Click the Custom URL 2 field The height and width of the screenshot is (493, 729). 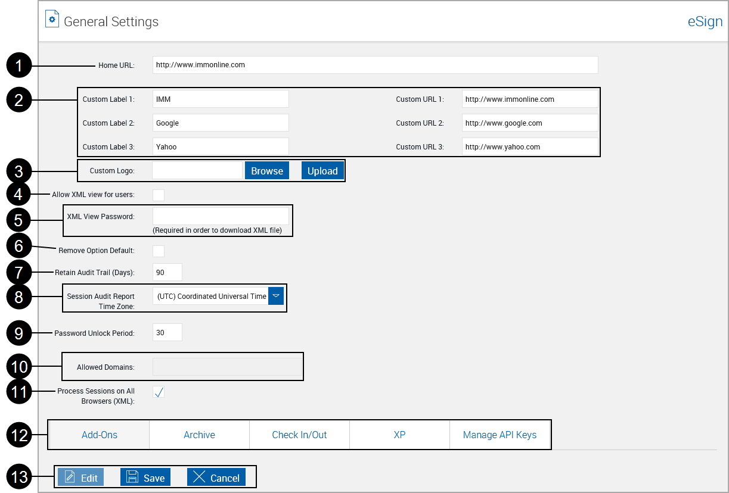(530, 123)
